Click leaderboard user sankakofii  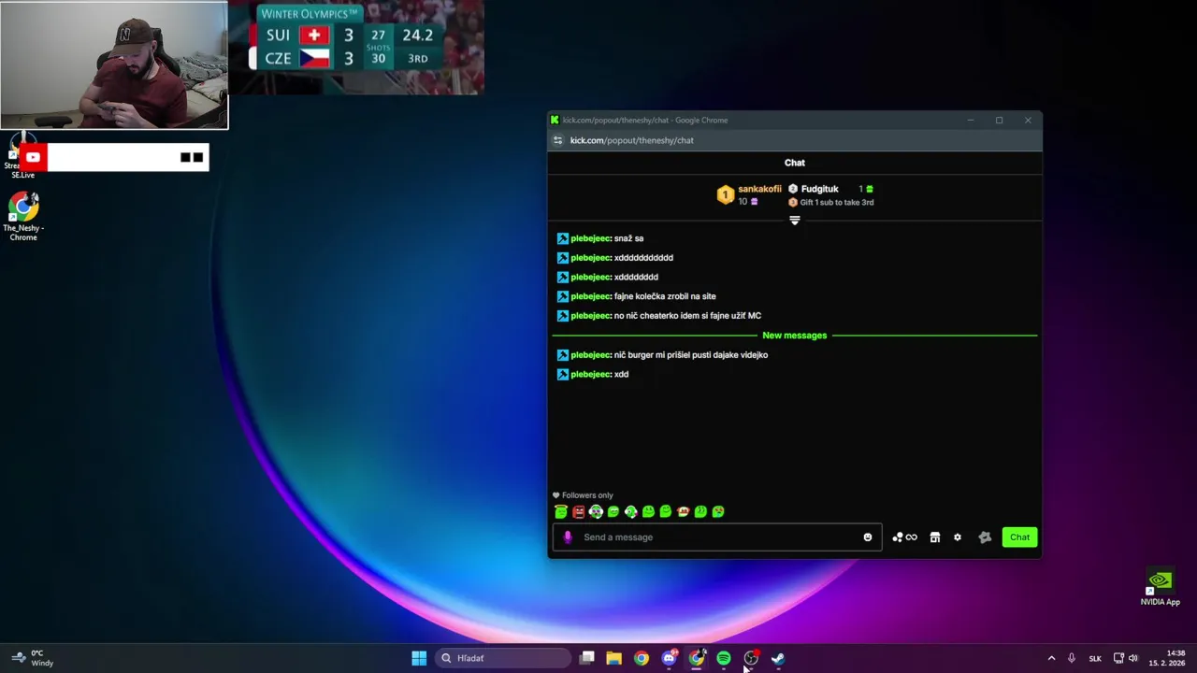click(759, 189)
